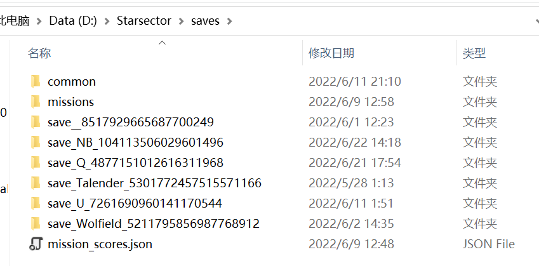539x266 pixels.
Task: Expand the chevron after saves breadcrumb
Action: point(229,21)
